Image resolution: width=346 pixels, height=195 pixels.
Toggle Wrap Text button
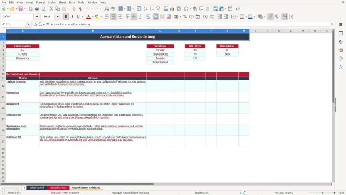(148, 17)
